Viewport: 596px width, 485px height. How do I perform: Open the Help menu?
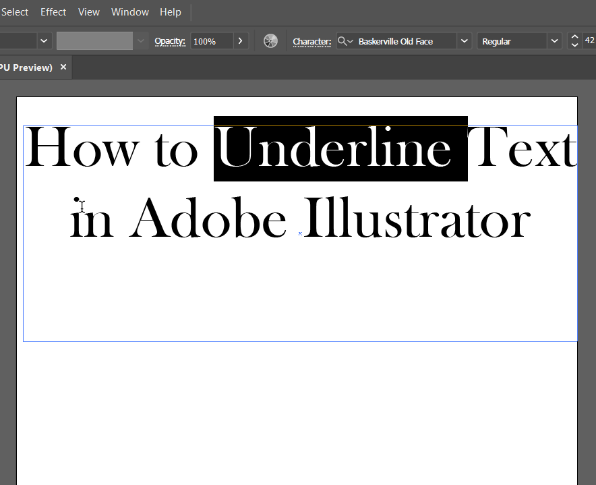(171, 12)
